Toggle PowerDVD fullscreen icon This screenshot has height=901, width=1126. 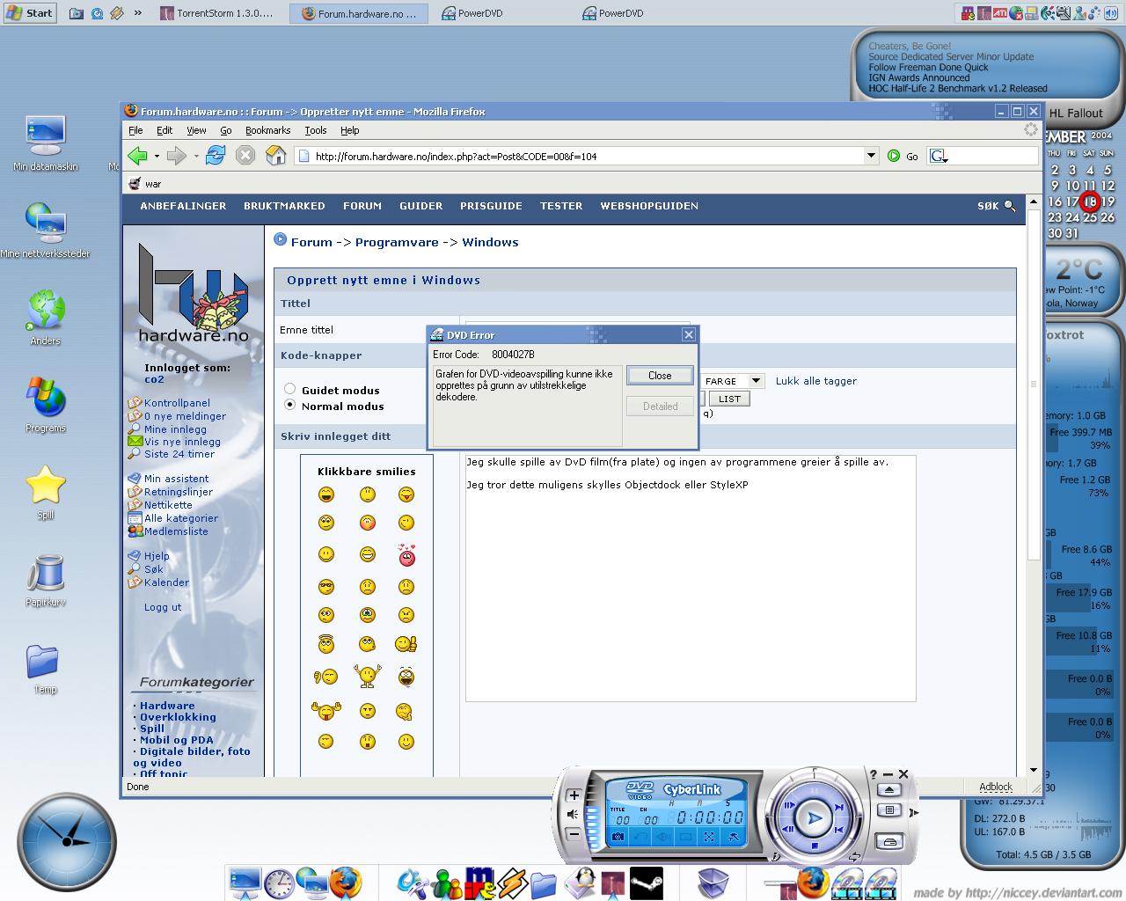tap(709, 836)
